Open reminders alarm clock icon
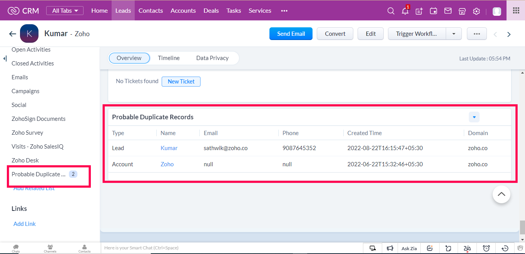The height and width of the screenshot is (254, 525). pos(486,248)
